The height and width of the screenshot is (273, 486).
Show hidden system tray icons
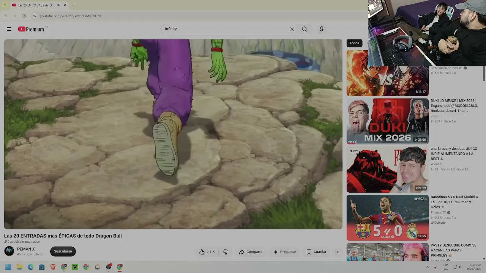427,267
